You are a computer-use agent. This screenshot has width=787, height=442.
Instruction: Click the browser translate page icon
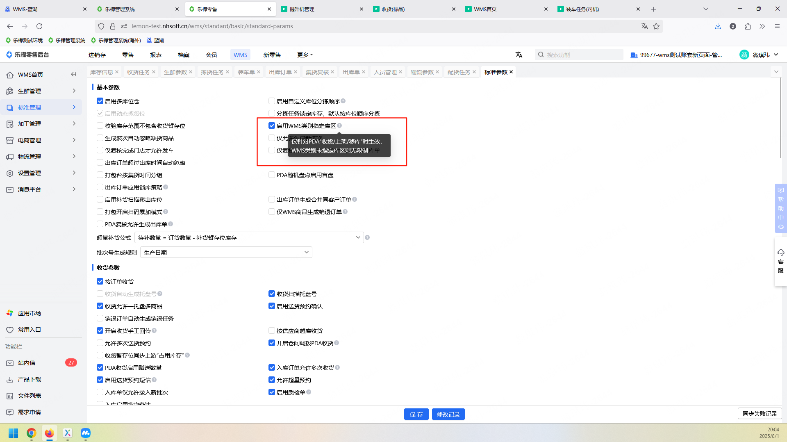(x=644, y=26)
